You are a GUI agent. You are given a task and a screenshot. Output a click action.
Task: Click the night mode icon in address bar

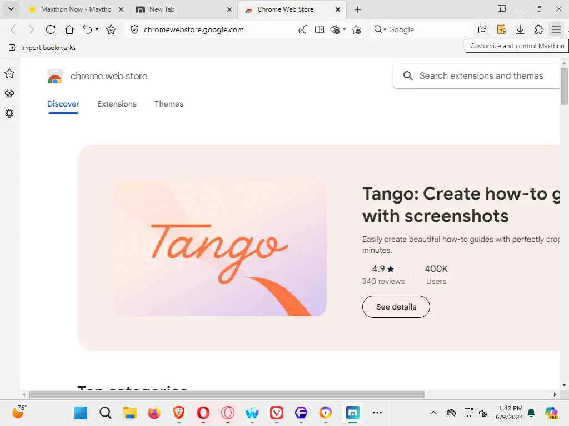pyautogui.click(x=335, y=29)
